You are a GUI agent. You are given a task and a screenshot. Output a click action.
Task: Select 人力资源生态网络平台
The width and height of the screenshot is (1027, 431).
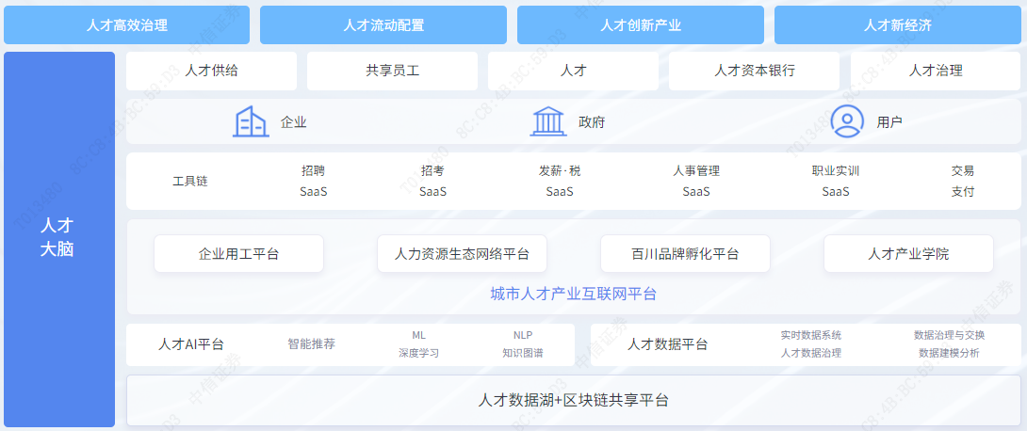[462, 254]
